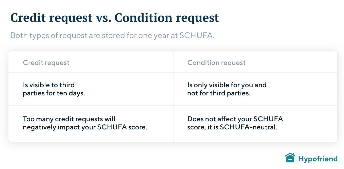The width and height of the screenshot is (344, 169).
Task: Click the "visible to third parties for ten days" cell
Action: coord(54,89)
